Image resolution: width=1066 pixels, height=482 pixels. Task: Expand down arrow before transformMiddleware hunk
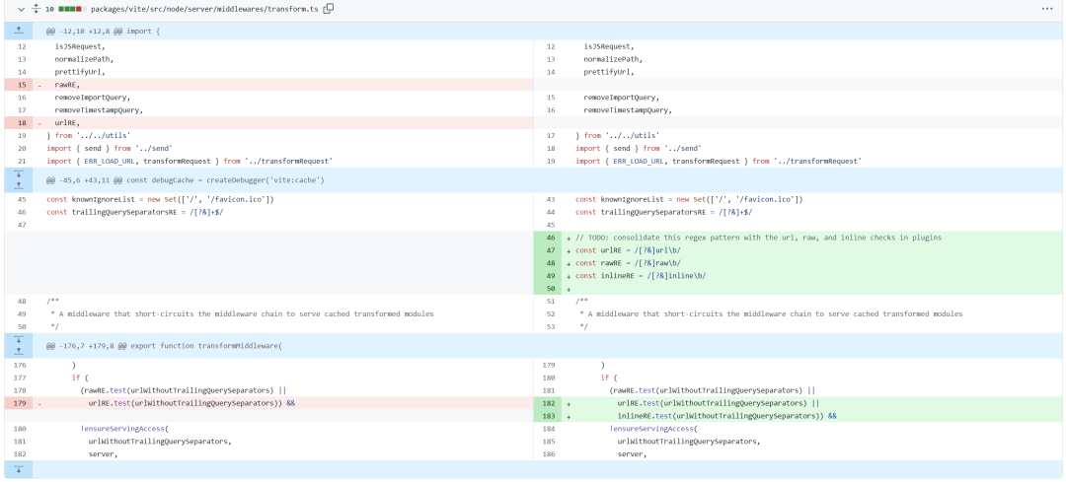coord(18,340)
